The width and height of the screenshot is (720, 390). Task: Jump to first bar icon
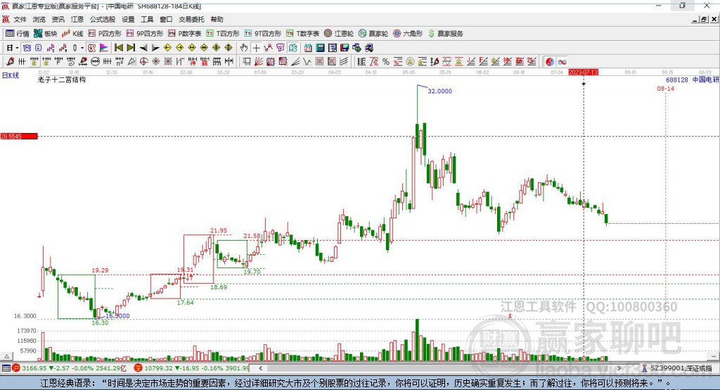[x=118, y=48]
